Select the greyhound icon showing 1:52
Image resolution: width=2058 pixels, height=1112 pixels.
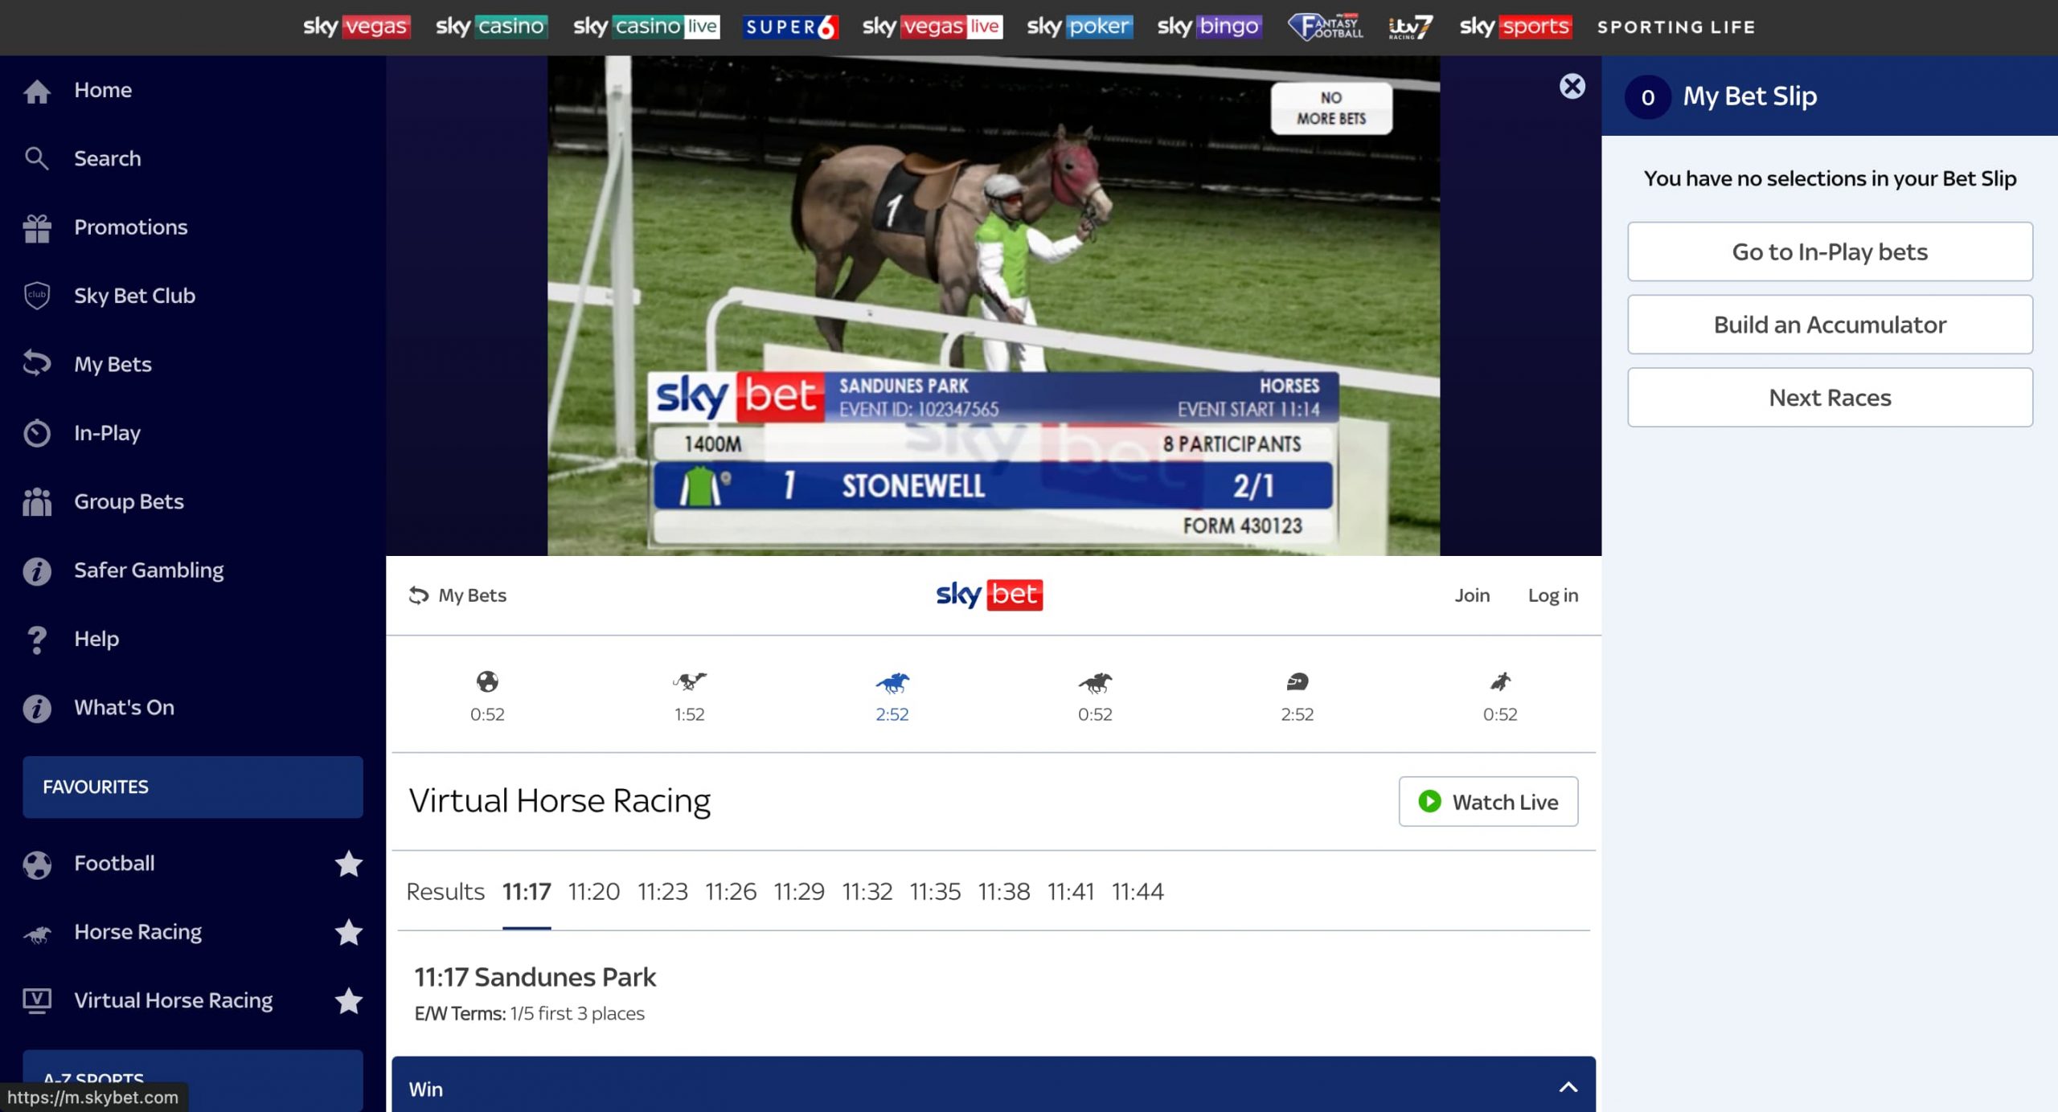689,682
